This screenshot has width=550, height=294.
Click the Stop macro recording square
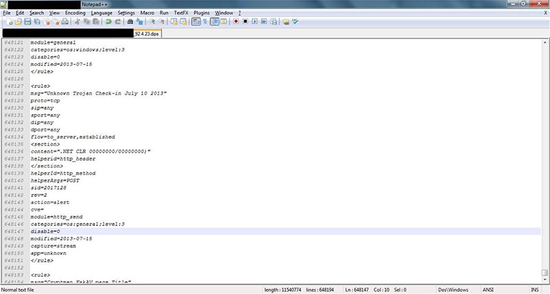pyautogui.click(x=245, y=22)
